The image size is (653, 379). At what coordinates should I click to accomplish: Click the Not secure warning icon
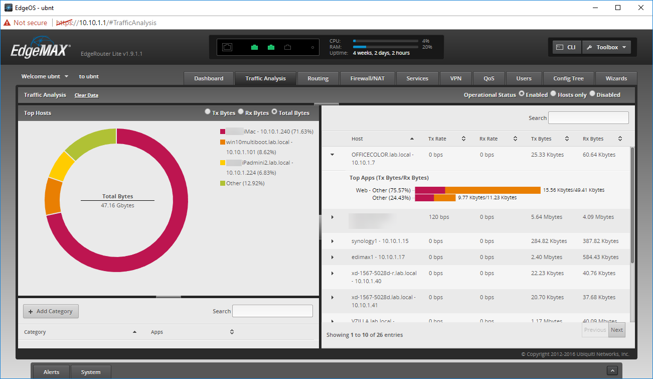7,23
